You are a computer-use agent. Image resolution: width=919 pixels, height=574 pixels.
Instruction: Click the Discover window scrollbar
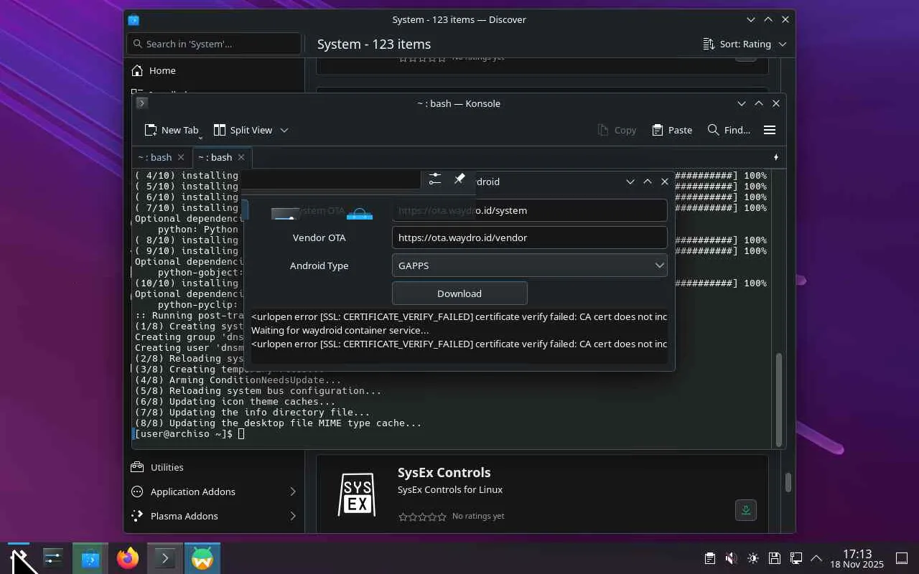(x=788, y=482)
